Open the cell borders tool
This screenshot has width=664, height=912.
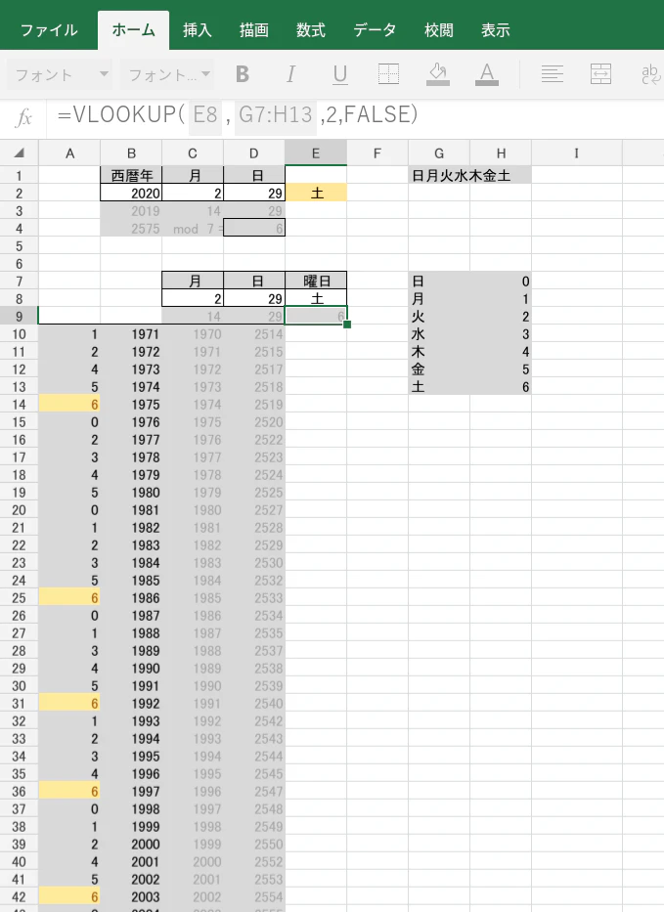[388, 74]
